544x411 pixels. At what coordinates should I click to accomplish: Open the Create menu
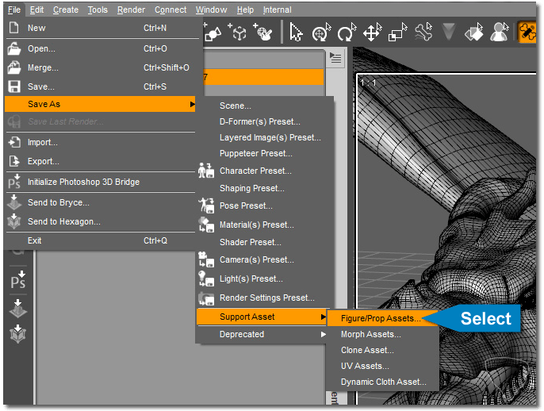coord(66,10)
